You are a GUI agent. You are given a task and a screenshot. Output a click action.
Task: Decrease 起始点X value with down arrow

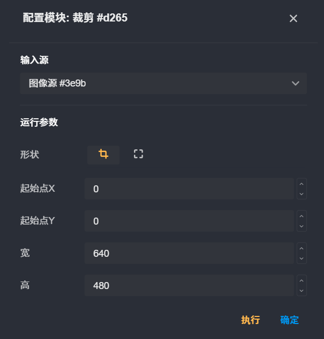pyautogui.click(x=302, y=194)
